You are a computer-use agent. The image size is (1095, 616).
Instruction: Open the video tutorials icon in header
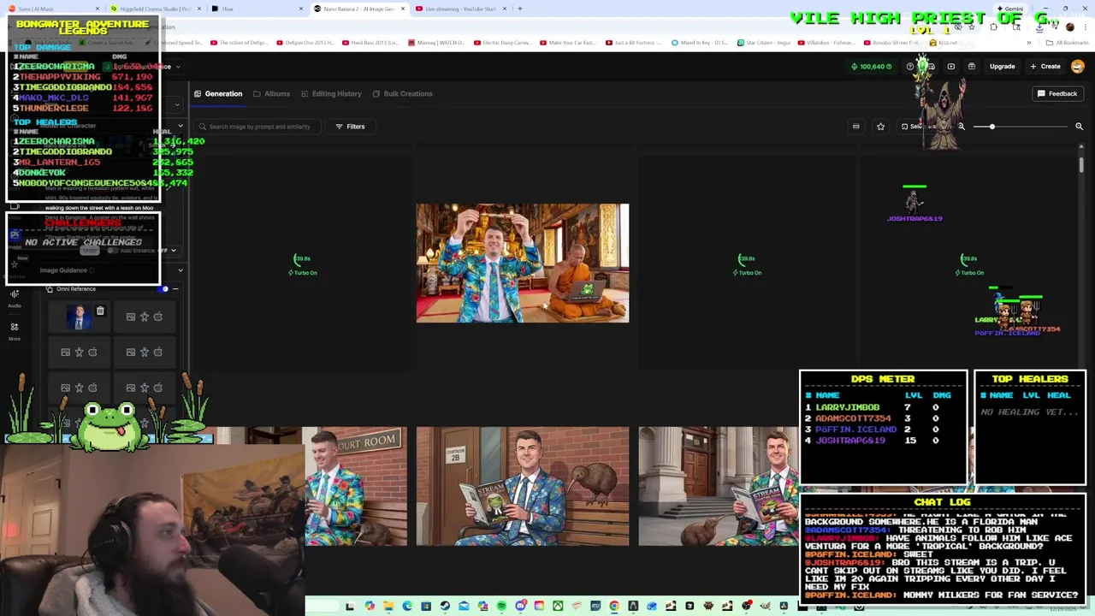tap(950, 66)
